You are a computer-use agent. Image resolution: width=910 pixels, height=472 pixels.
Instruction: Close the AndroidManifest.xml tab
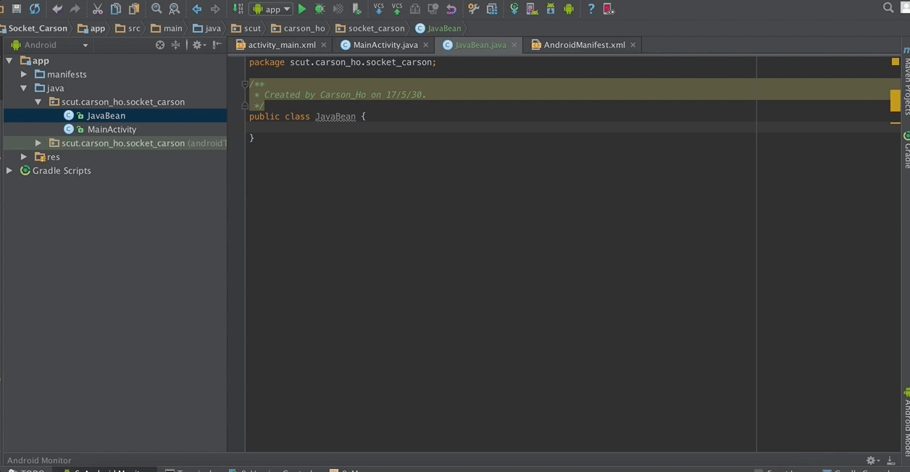coord(633,45)
